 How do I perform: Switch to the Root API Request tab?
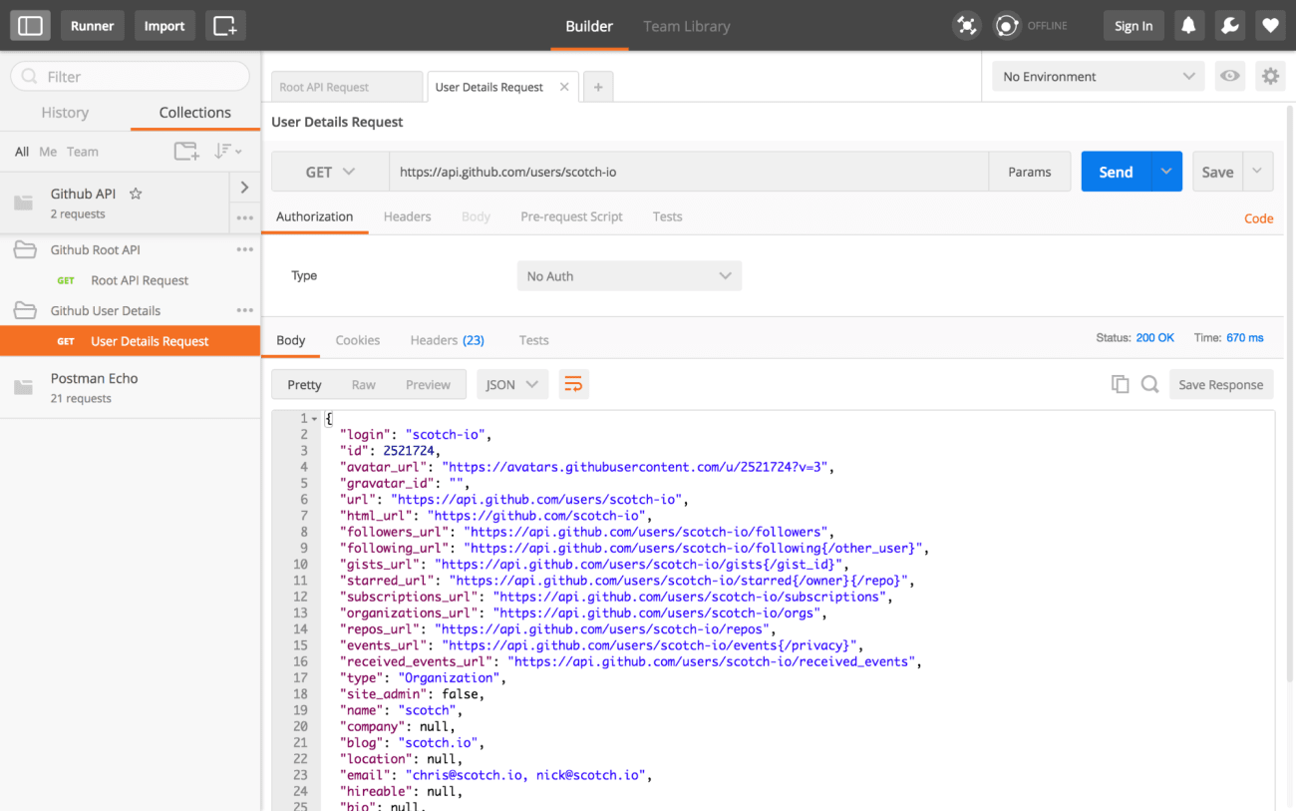tap(346, 87)
